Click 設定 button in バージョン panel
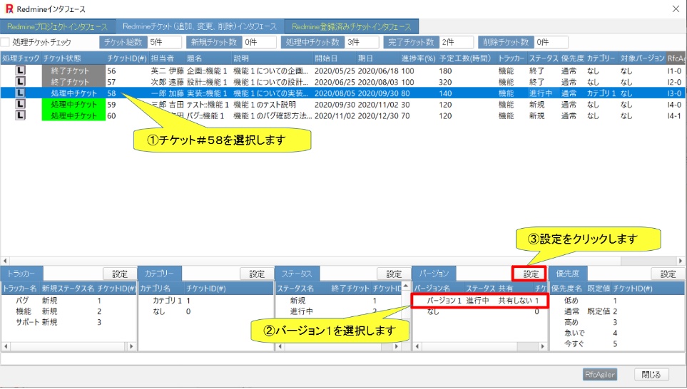This screenshot has width=687, height=389. (x=530, y=274)
